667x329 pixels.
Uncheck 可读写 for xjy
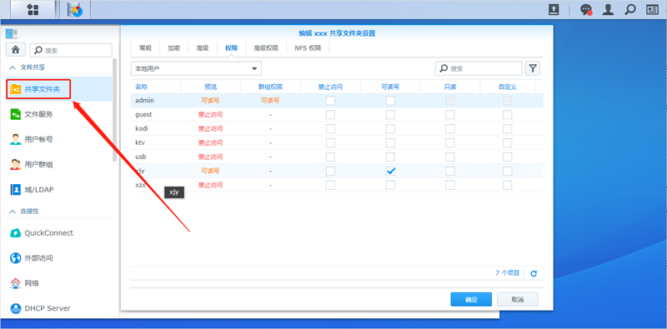390,171
